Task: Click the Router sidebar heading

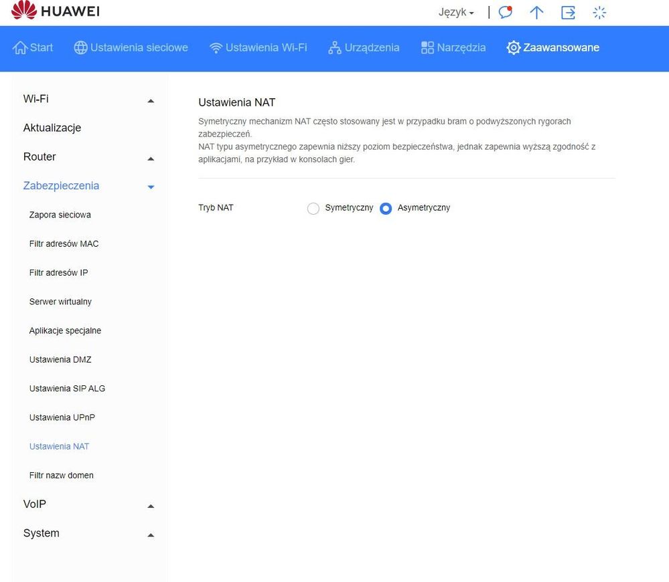Action: click(40, 157)
